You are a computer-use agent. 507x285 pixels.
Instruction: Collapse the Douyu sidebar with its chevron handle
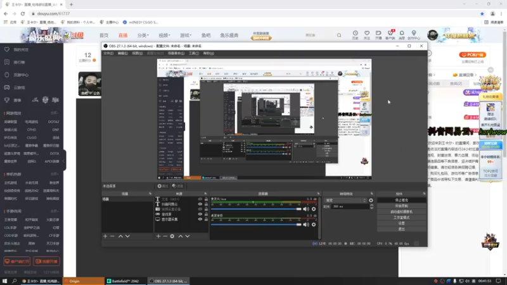click(x=64, y=161)
